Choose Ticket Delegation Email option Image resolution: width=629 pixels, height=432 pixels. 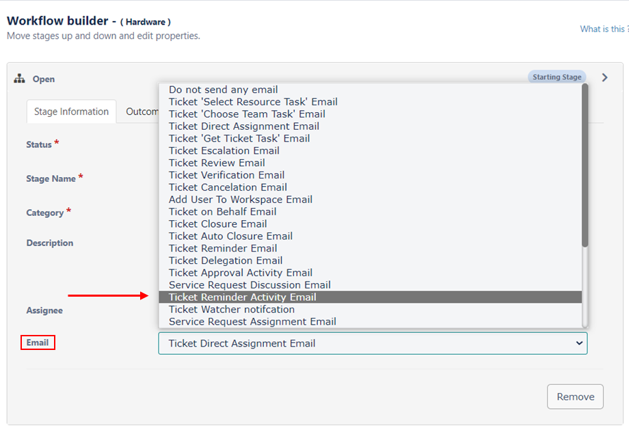coord(371,260)
